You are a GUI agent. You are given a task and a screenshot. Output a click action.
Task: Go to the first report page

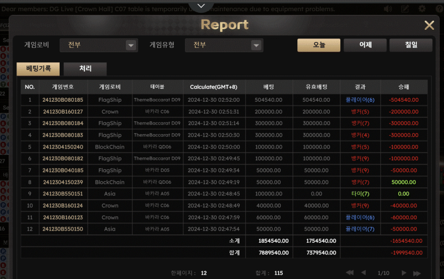(x=350, y=273)
